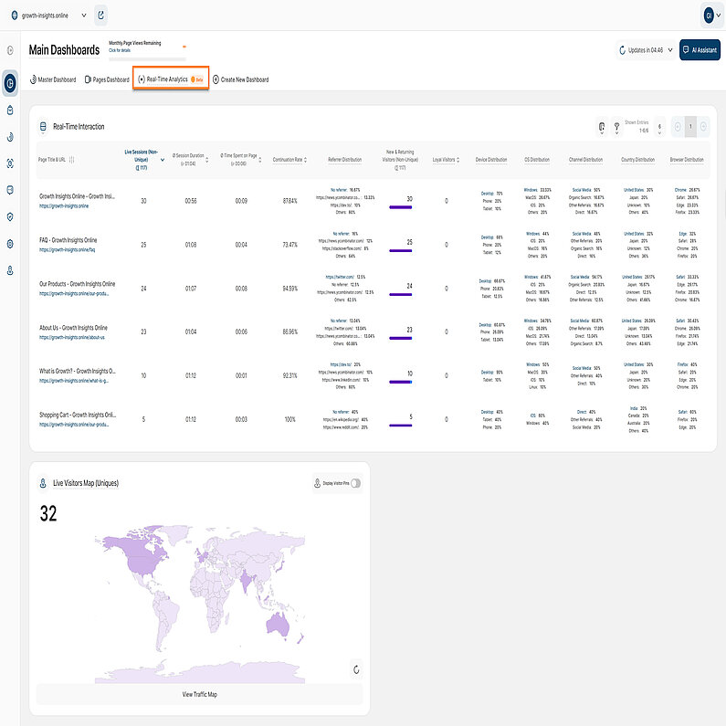Viewport: 726px width, 726px height.
Task: Switch to the Pages Dashboard tab
Action: pos(107,79)
